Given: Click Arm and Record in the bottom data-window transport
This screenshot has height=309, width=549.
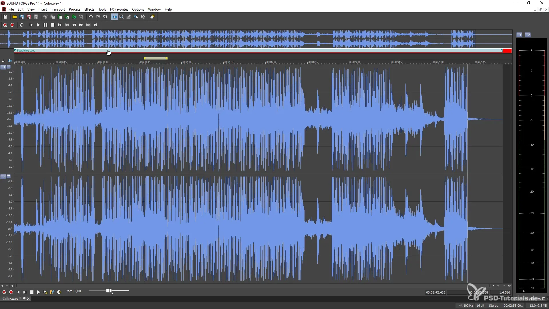Looking at the screenshot, I should [x=4, y=292].
